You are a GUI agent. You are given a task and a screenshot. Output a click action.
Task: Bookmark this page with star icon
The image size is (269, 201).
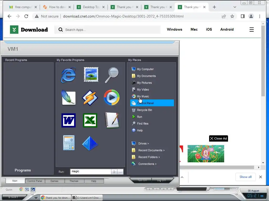[x=232, y=16]
